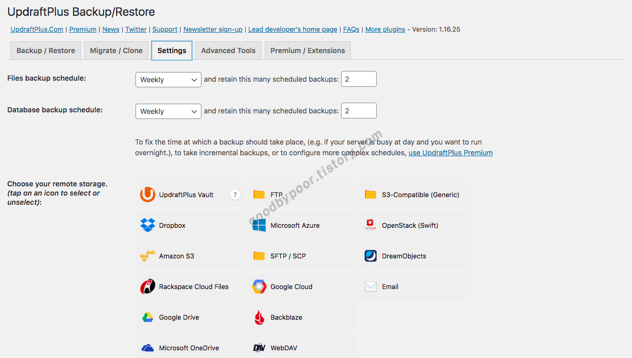Viewport: 632px width, 358px height.
Task: Click the 'Google Cloud' storage label
Action: click(291, 287)
